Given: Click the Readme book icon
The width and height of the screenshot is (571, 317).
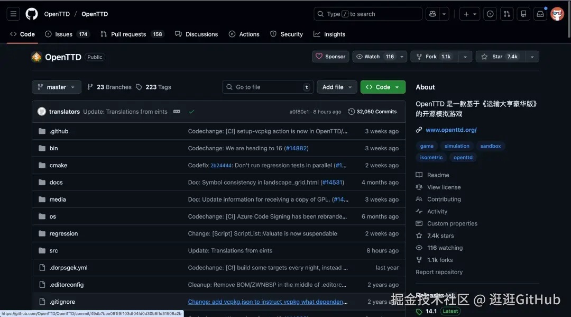Looking at the screenshot, I should pos(419,175).
